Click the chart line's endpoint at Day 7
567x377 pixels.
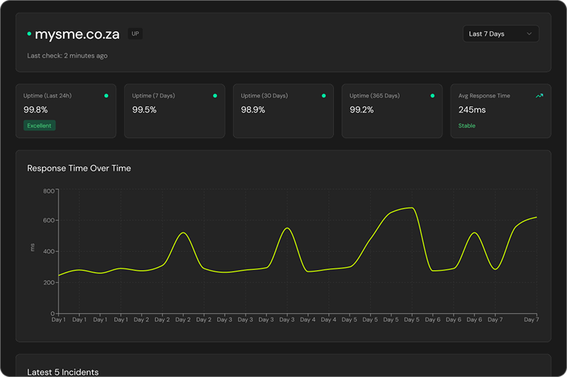click(x=537, y=218)
